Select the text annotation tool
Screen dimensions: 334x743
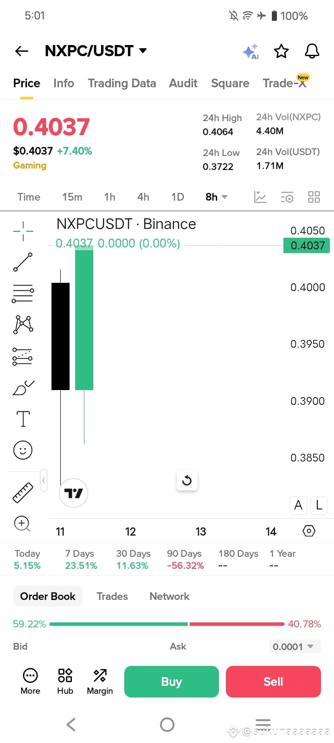pos(23,419)
